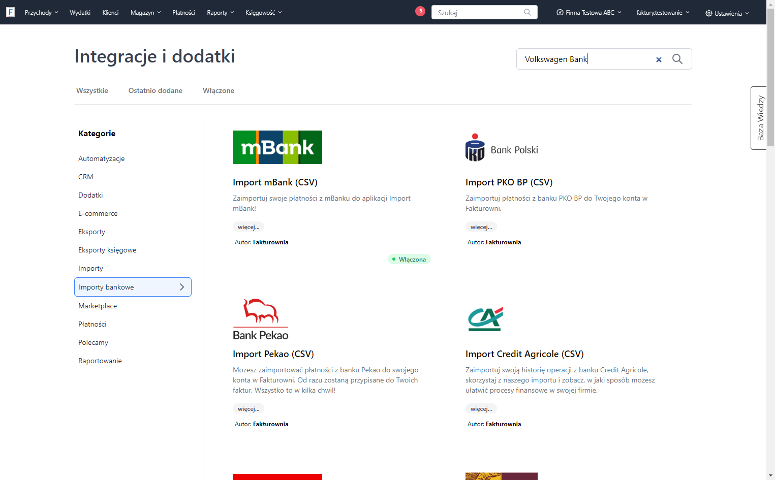Screen dimensions: 775x480
Task: Open the Import Pekao (CSV) title
Action: pyautogui.click(x=273, y=354)
